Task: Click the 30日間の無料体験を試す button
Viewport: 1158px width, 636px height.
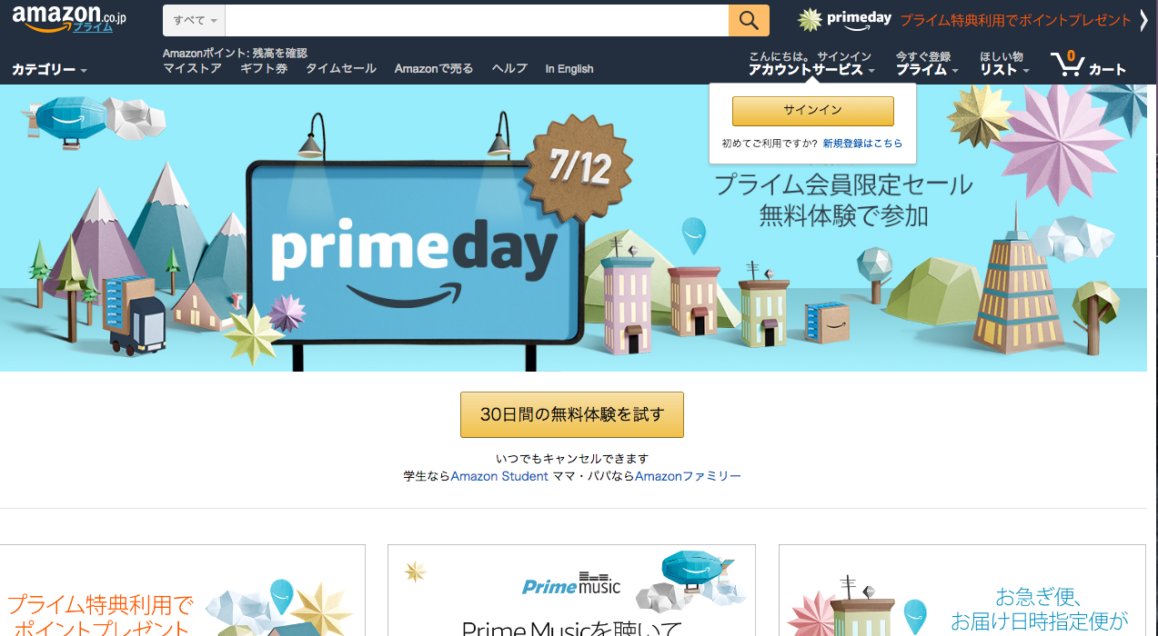Action: coord(572,415)
